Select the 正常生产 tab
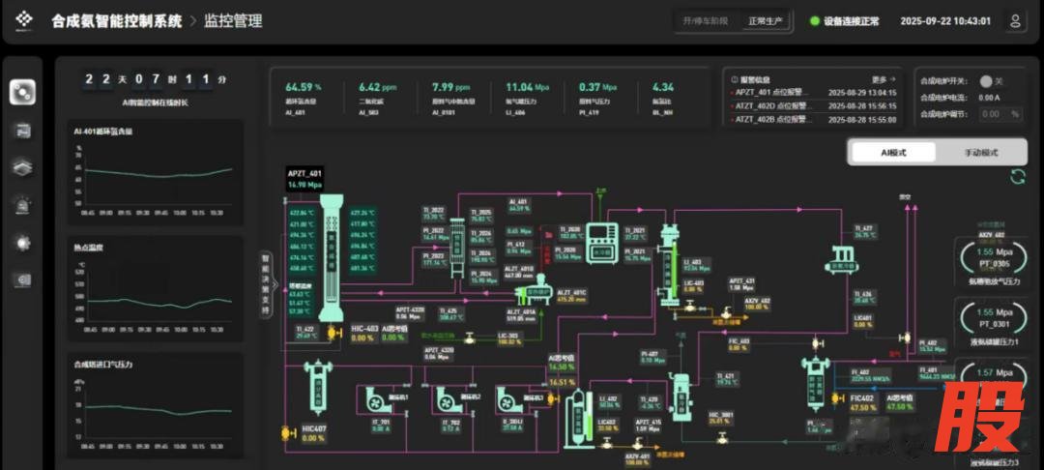Image resolution: width=1044 pixels, height=470 pixels. pyautogui.click(x=766, y=20)
